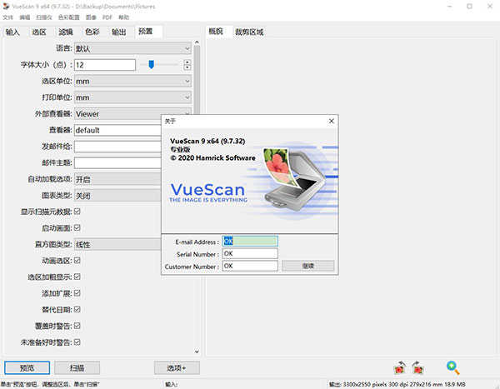The width and height of the screenshot is (500, 389).
Task: Toggle the 动画选区 checkbox
Action: coord(77,261)
